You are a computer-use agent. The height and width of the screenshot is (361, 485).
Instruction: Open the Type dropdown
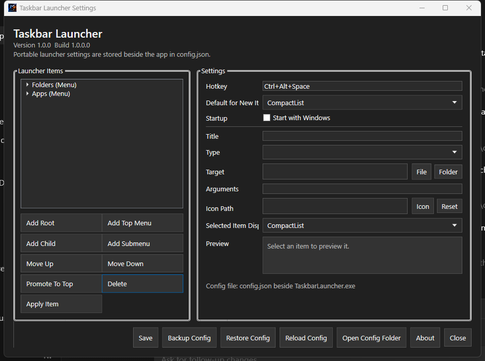[362, 152]
